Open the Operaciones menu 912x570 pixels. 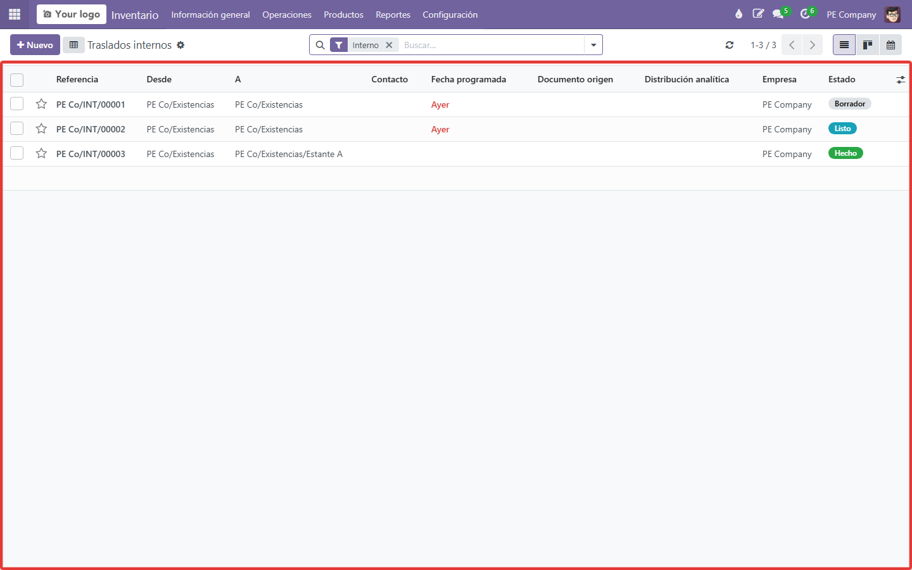point(287,15)
